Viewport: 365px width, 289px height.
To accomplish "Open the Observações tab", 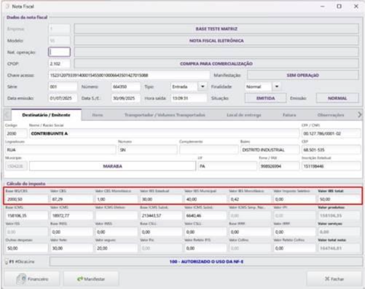I will (330, 115).
